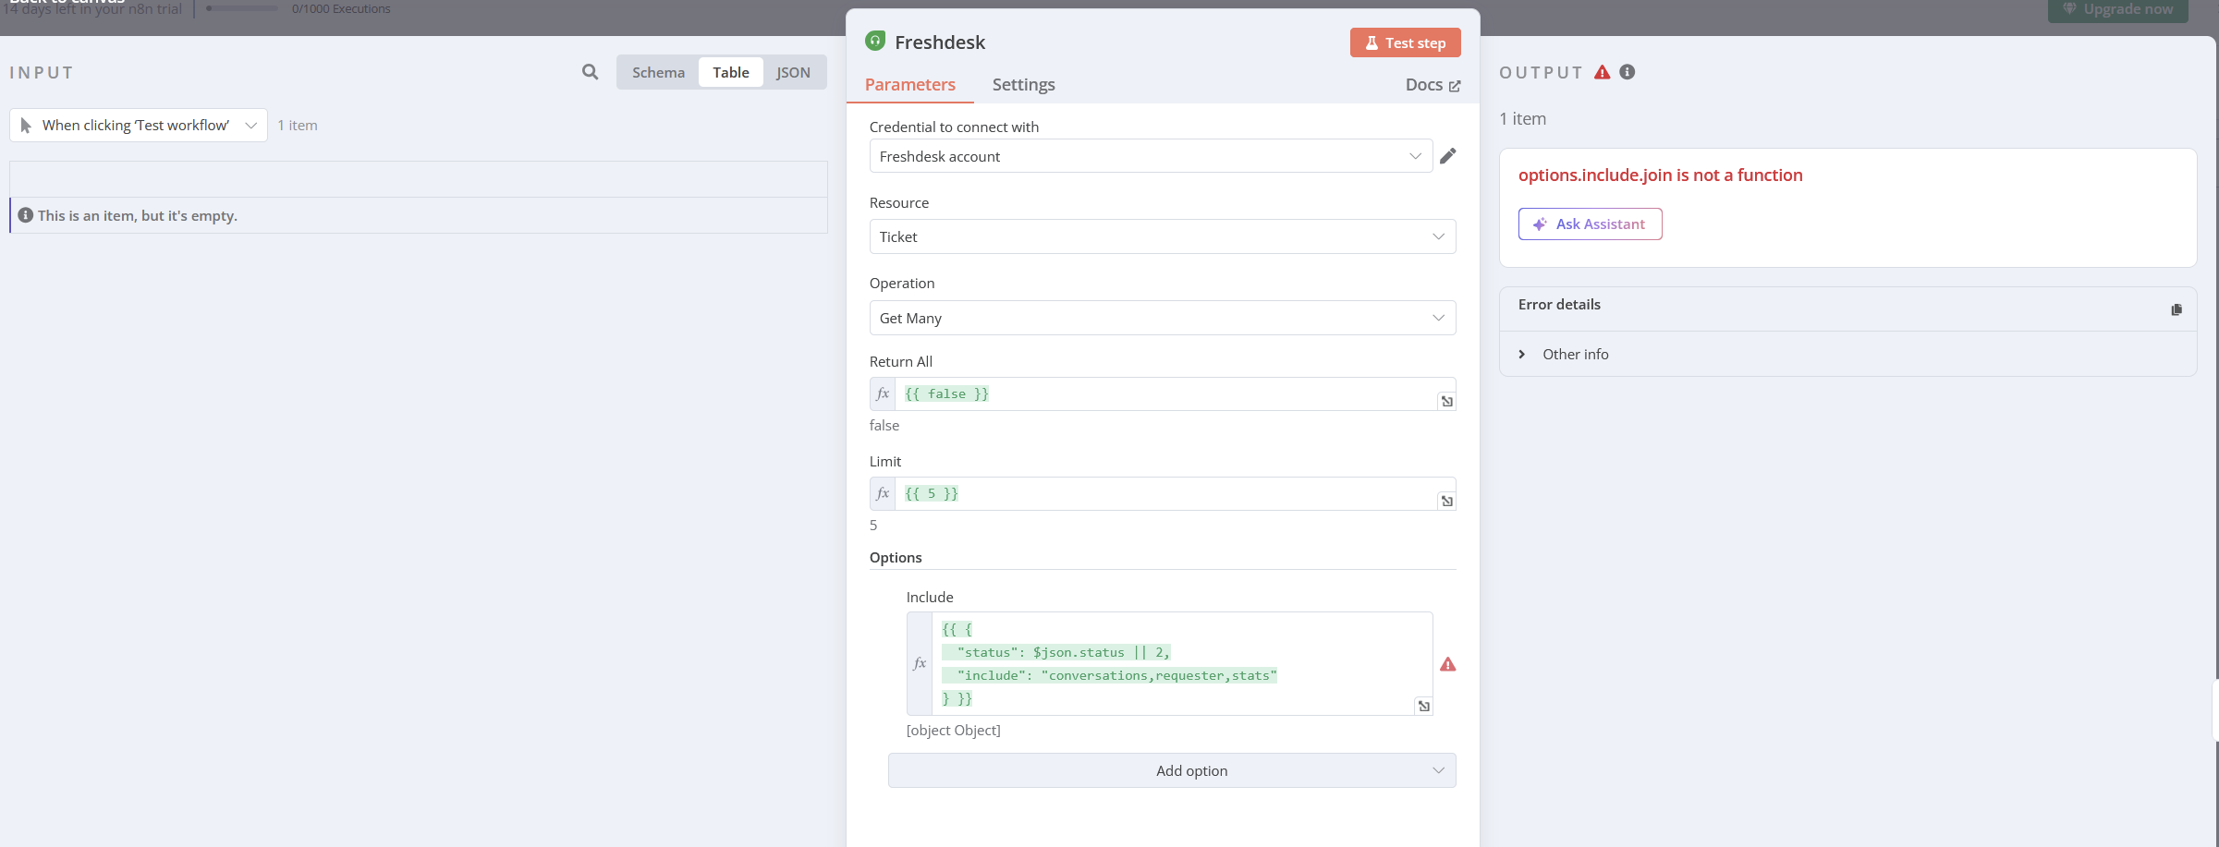The width and height of the screenshot is (2219, 847).
Task: Toggle expression mode for the Include option
Action: tap(919, 663)
